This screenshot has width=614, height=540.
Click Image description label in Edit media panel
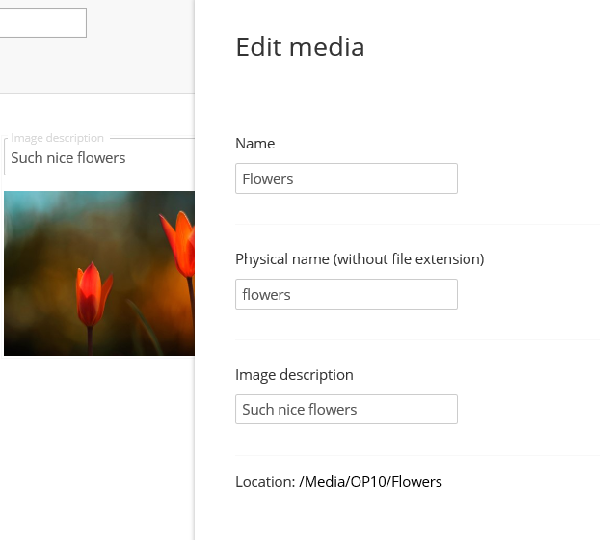tap(294, 375)
